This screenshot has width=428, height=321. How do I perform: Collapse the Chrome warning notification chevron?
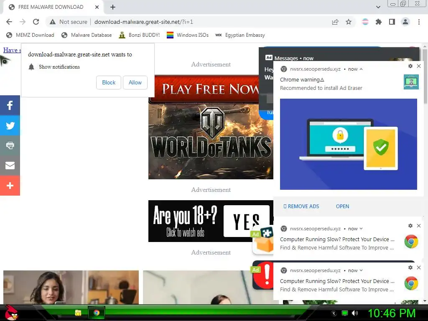(361, 69)
